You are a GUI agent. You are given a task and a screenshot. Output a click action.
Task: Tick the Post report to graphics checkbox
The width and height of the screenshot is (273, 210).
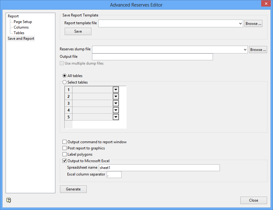pyautogui.click(x=65, y=148)
